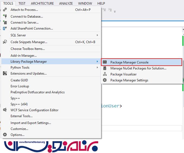The height and width of the screenshot is (153, 184).
Task: Click the Extensions and Updates icon
Action: click(x=5, y=74)
